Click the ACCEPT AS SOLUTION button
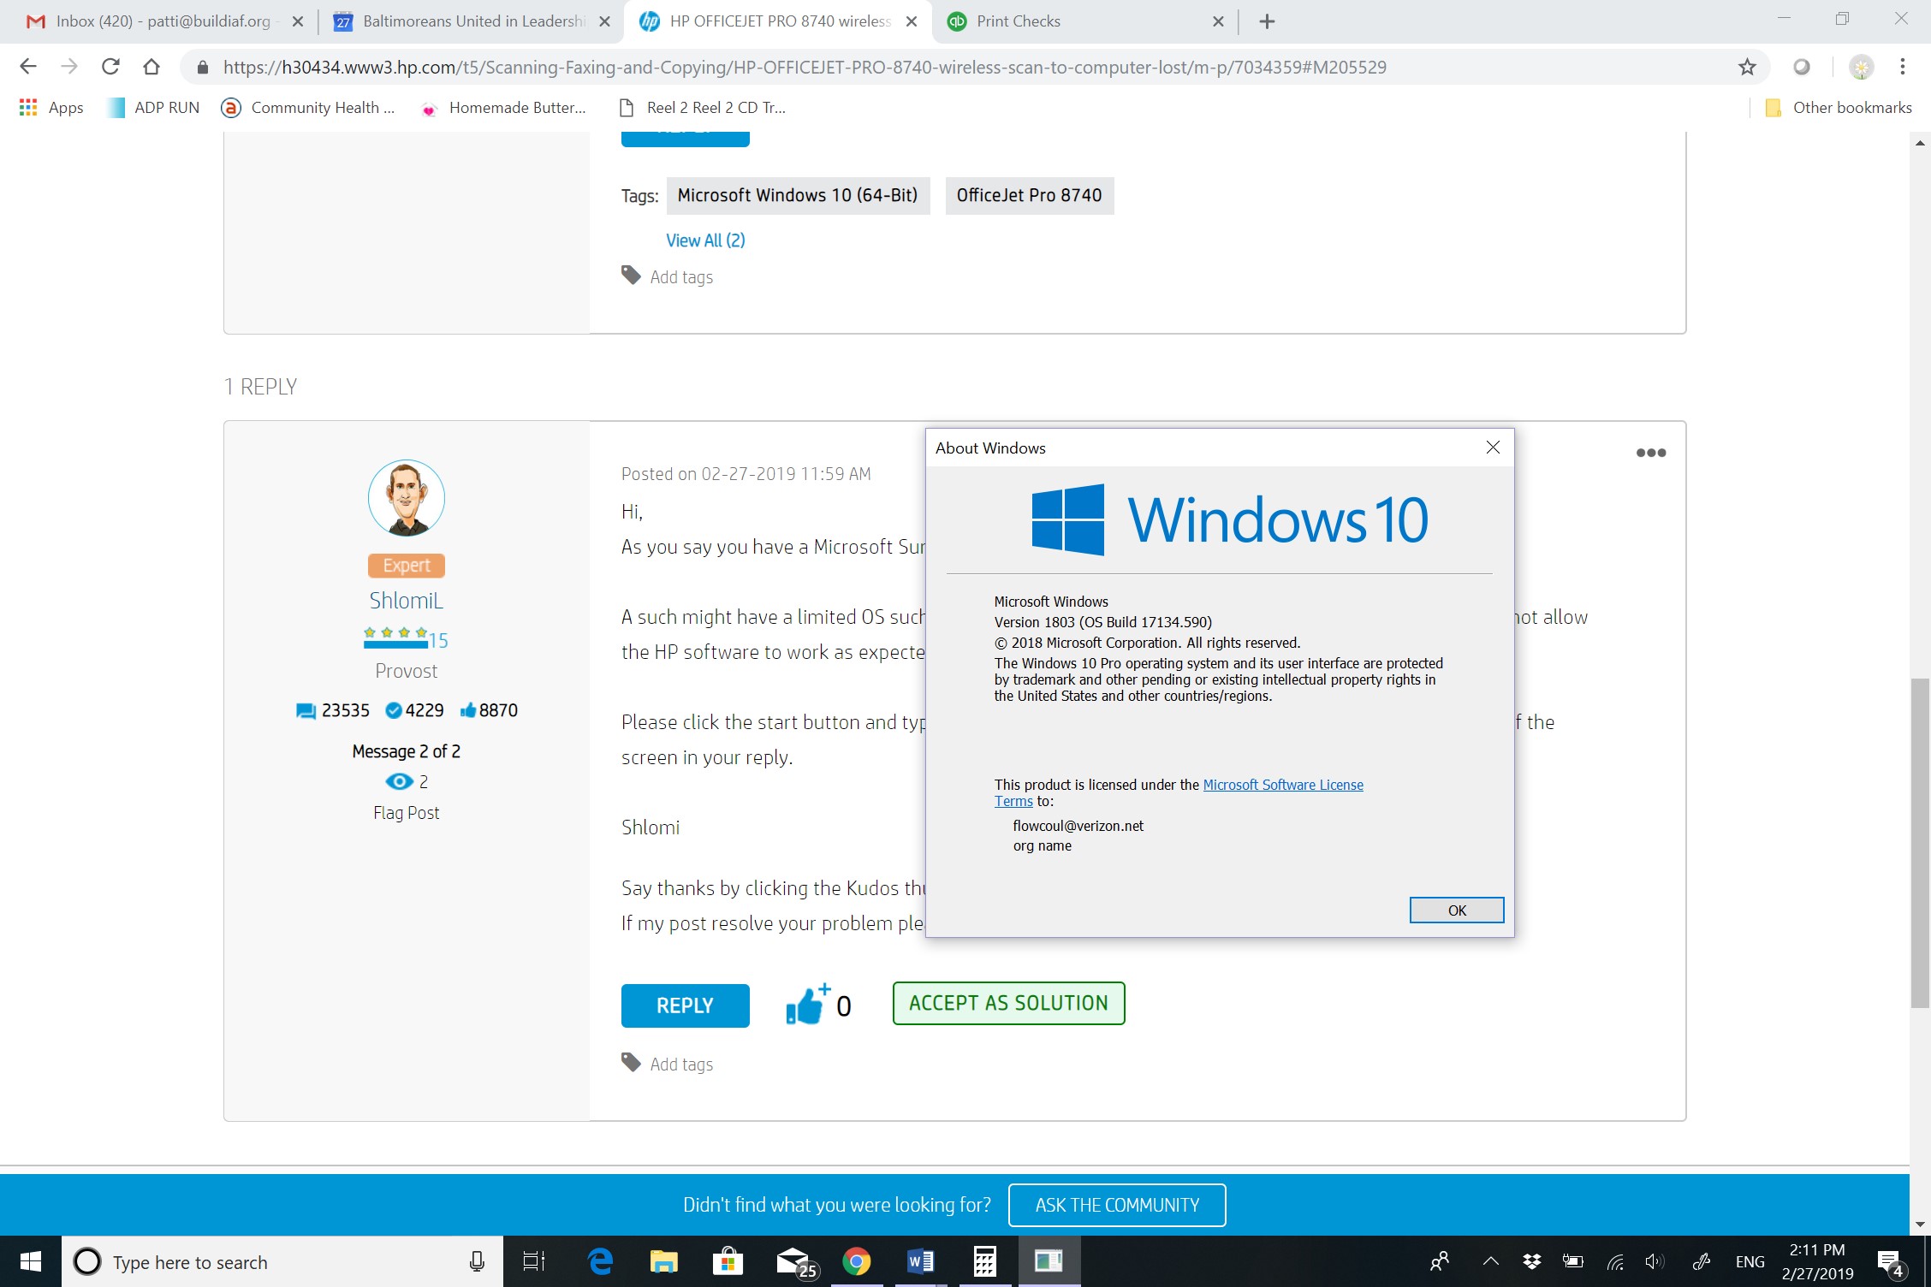This screenshot has width=1931, height=1287. tap(1008, 1002)
